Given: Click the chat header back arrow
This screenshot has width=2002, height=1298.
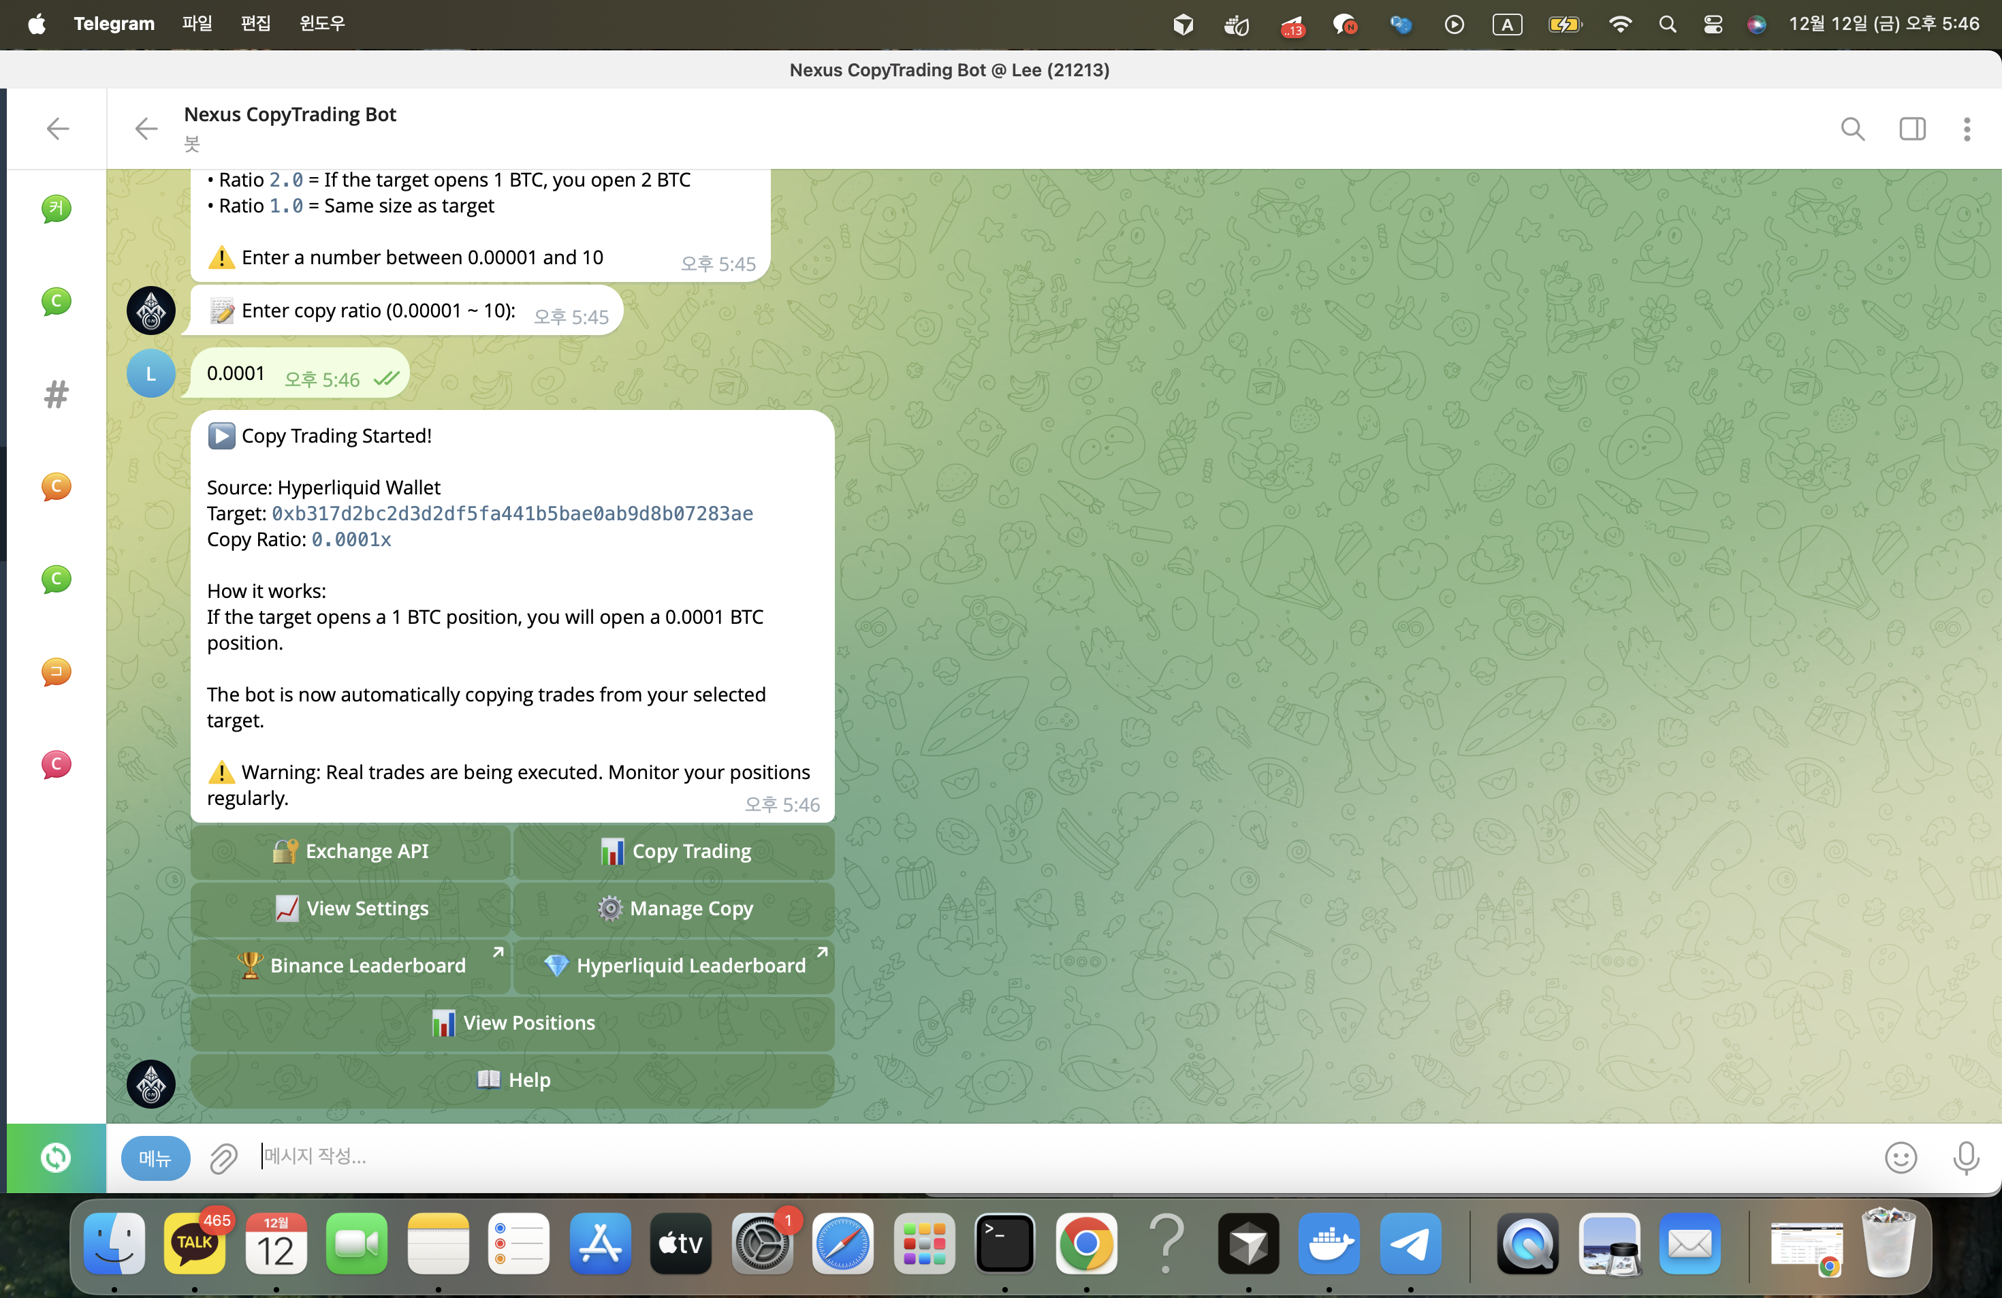Looking at the screenshot, I should point(146,129).
